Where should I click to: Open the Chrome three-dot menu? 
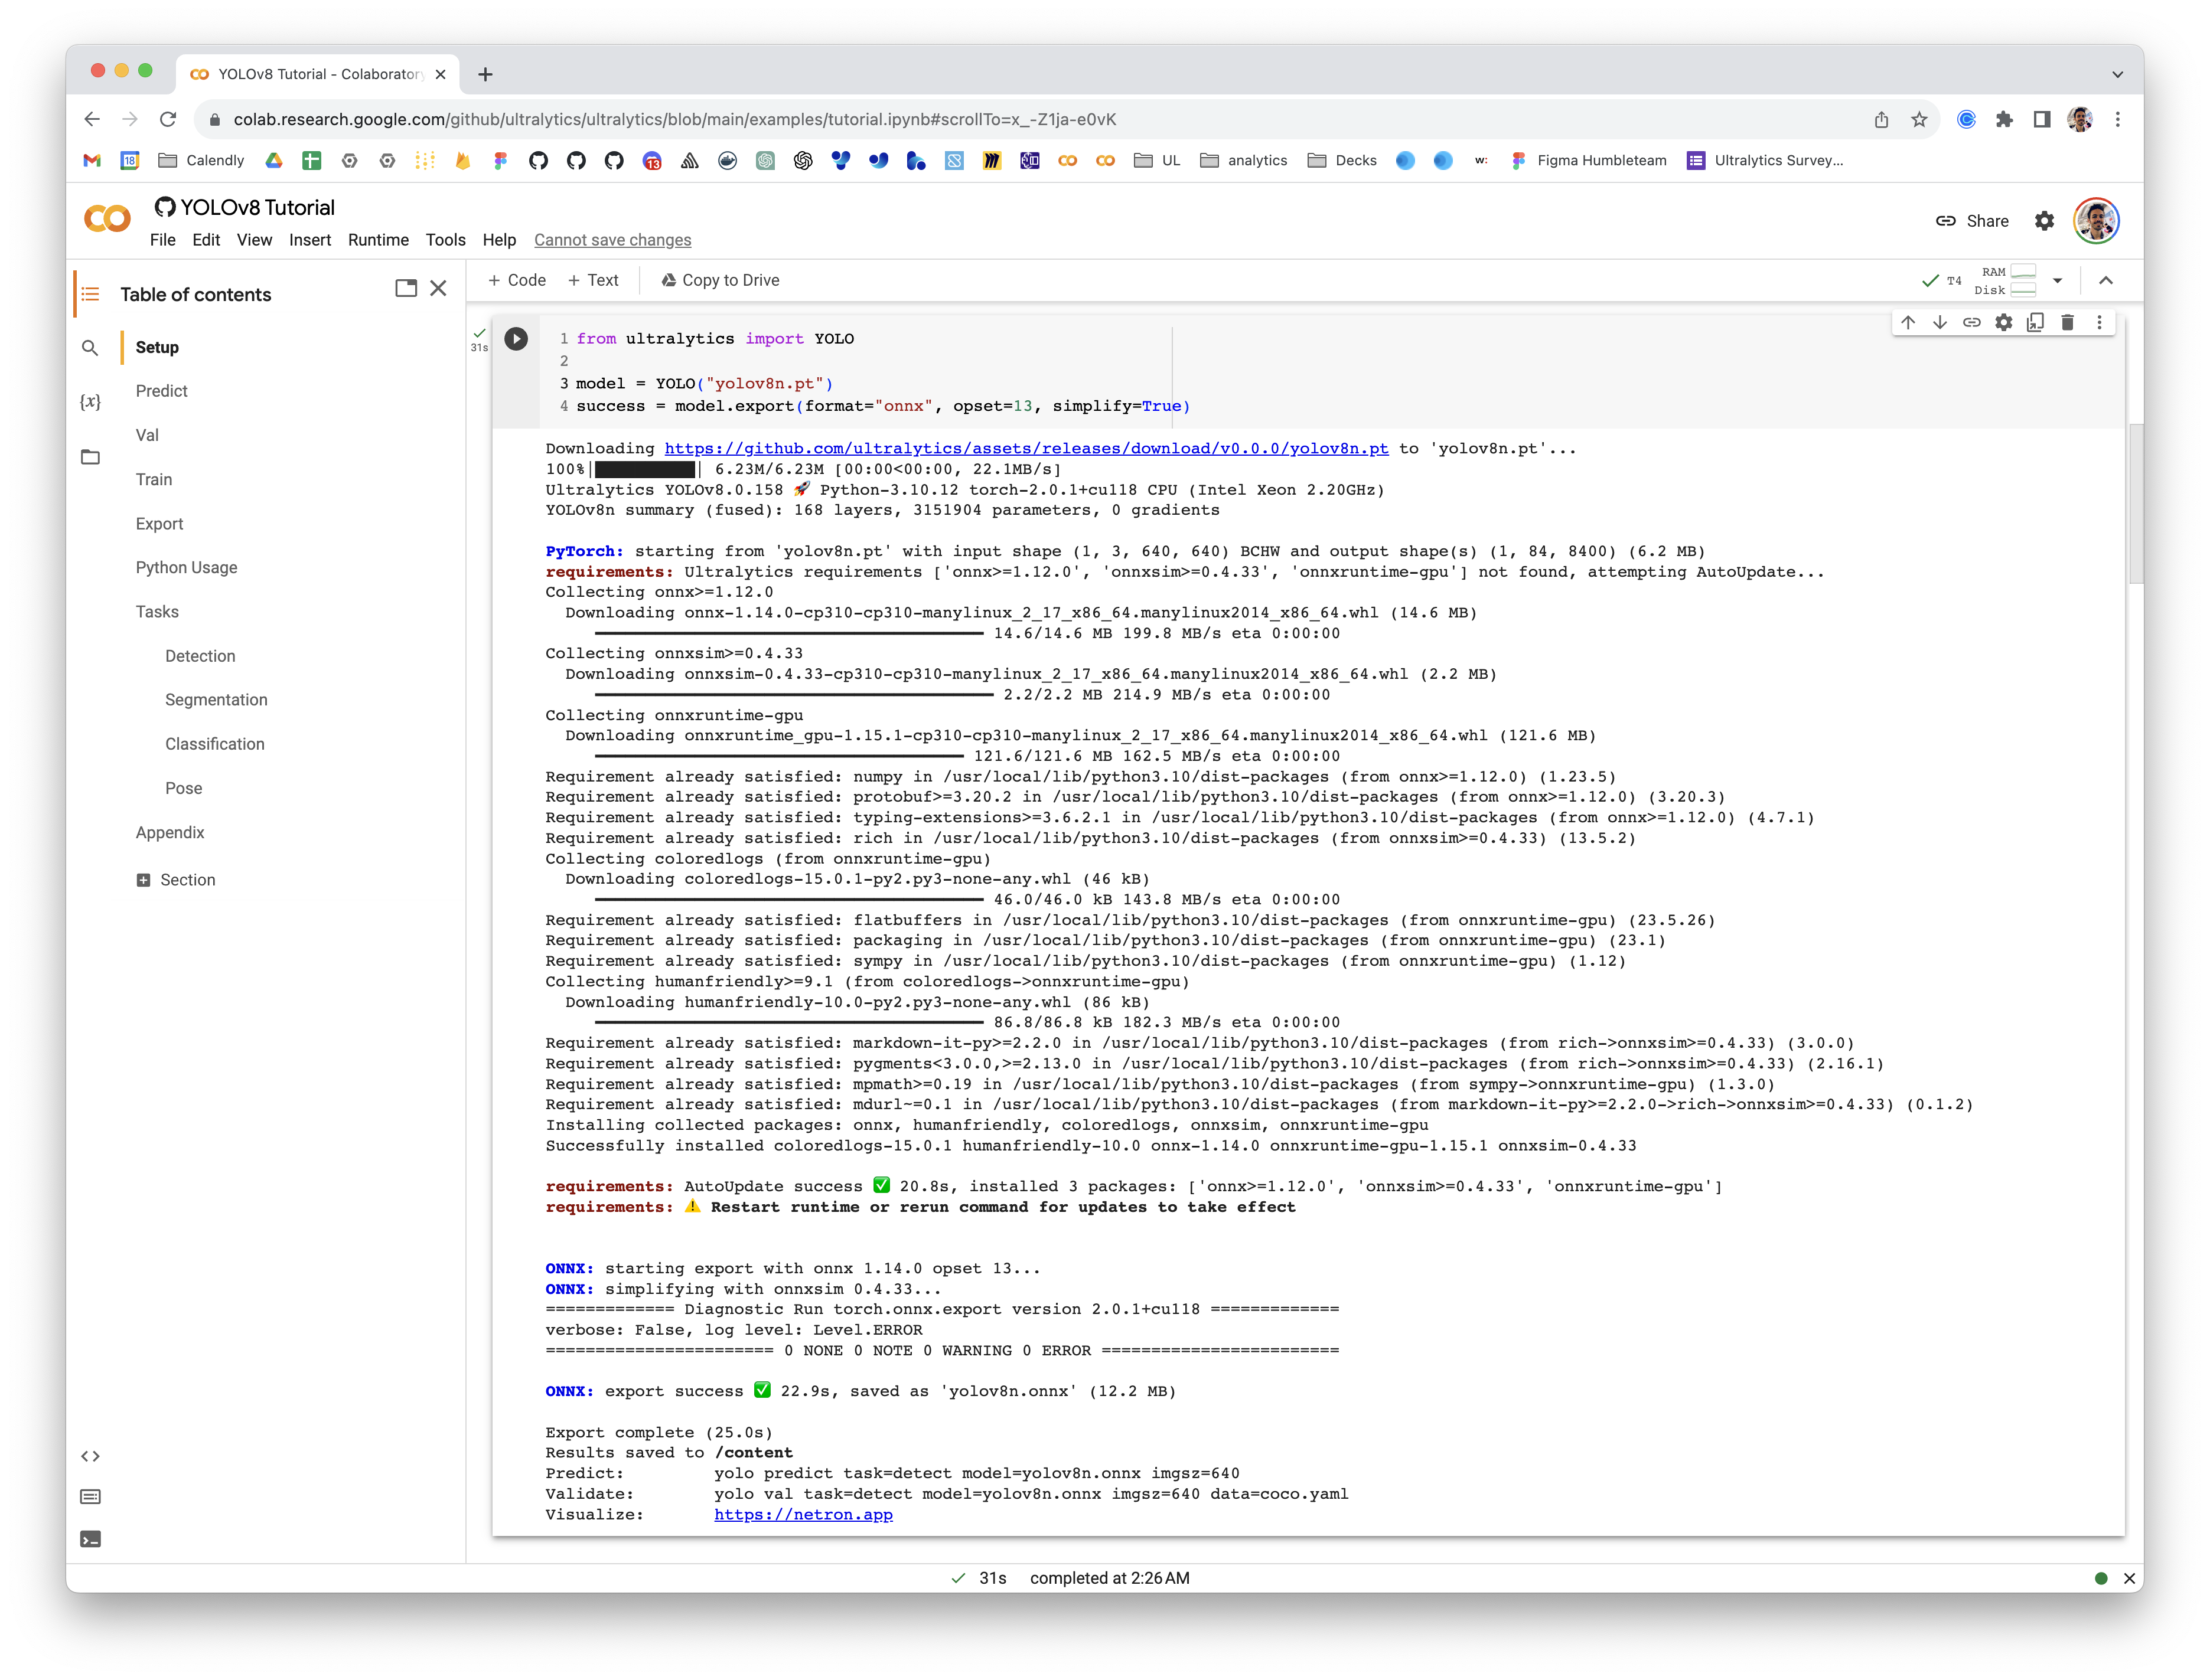(x=2117, y=120)
